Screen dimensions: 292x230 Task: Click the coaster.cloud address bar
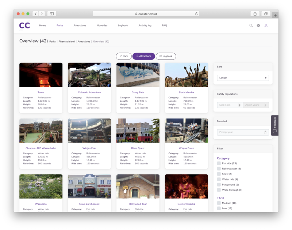point(146,14)
